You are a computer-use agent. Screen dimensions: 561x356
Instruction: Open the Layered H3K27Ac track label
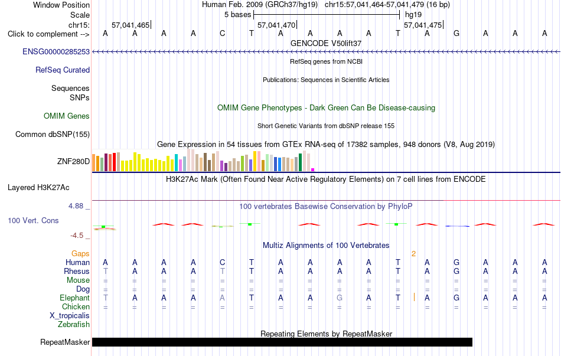click(38, 188)
